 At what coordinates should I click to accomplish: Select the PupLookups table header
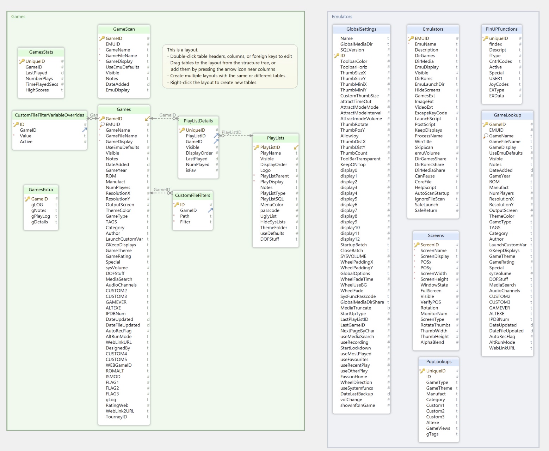(439, 362)
